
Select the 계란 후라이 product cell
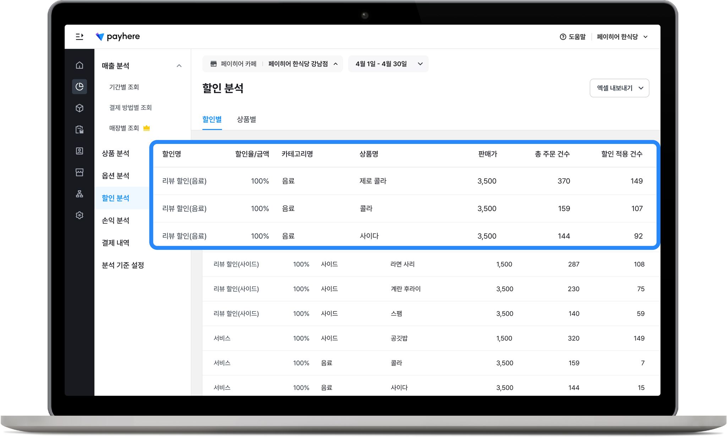[406, 289]
